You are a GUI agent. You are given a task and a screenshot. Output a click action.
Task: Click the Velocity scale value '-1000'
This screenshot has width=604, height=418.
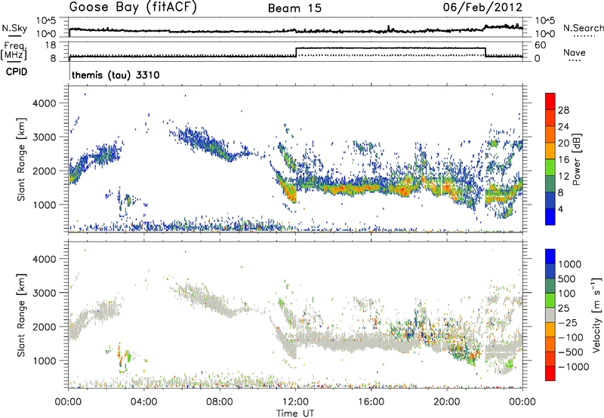pyautogui.click(x=574, y=367)
